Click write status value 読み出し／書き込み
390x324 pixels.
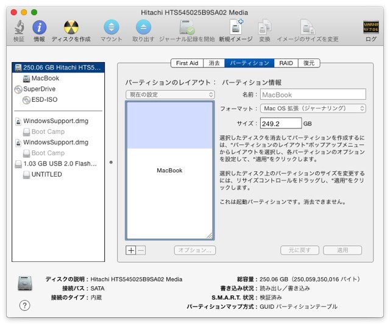coord(285,289)
